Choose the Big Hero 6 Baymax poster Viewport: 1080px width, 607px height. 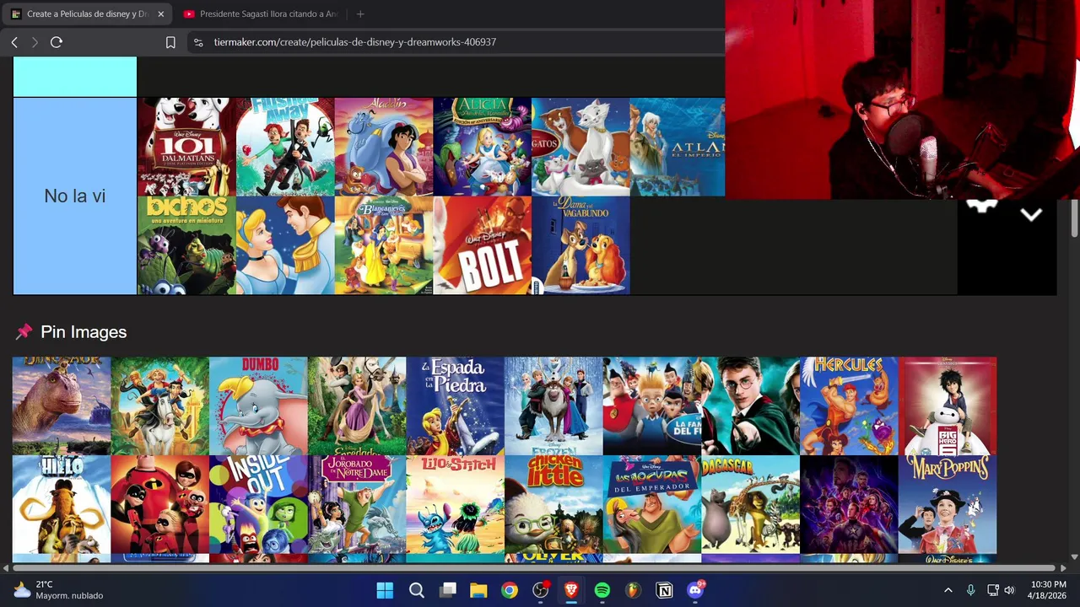click(x=948, y=406)
